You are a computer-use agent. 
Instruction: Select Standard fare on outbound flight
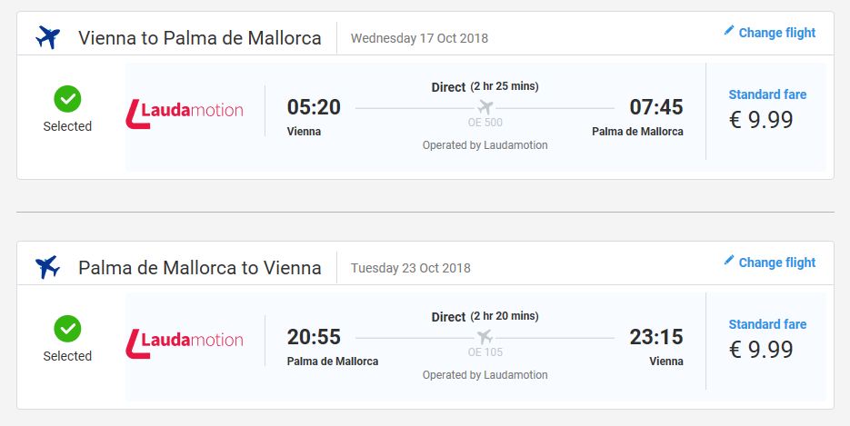coord(767,94)
